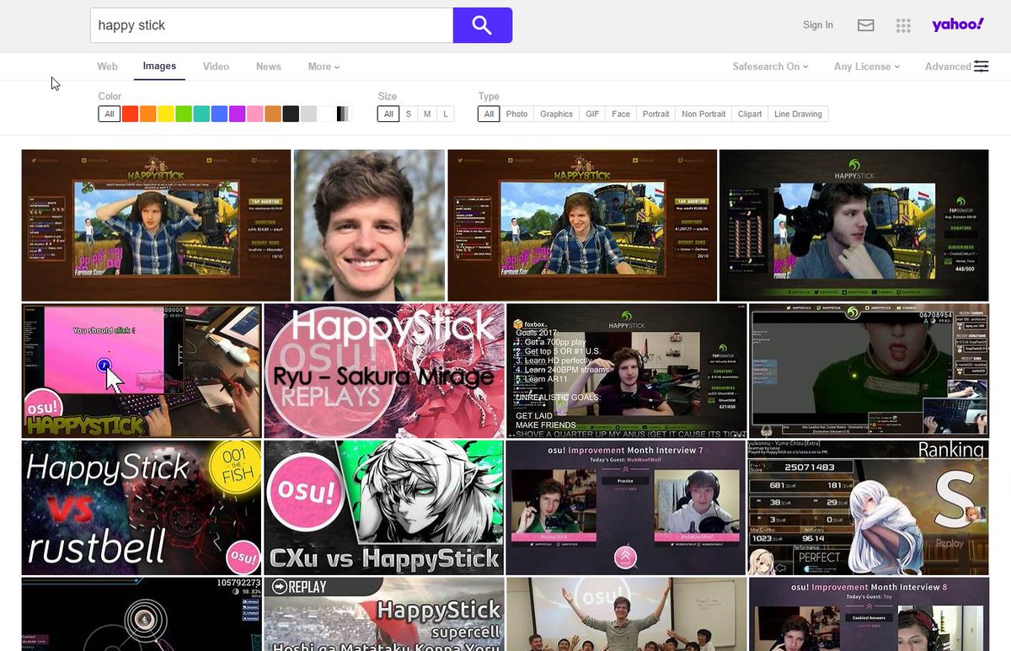Open the You should click osu thumbnail
This screenshot has width=1011, height=651.
point(142,371)
